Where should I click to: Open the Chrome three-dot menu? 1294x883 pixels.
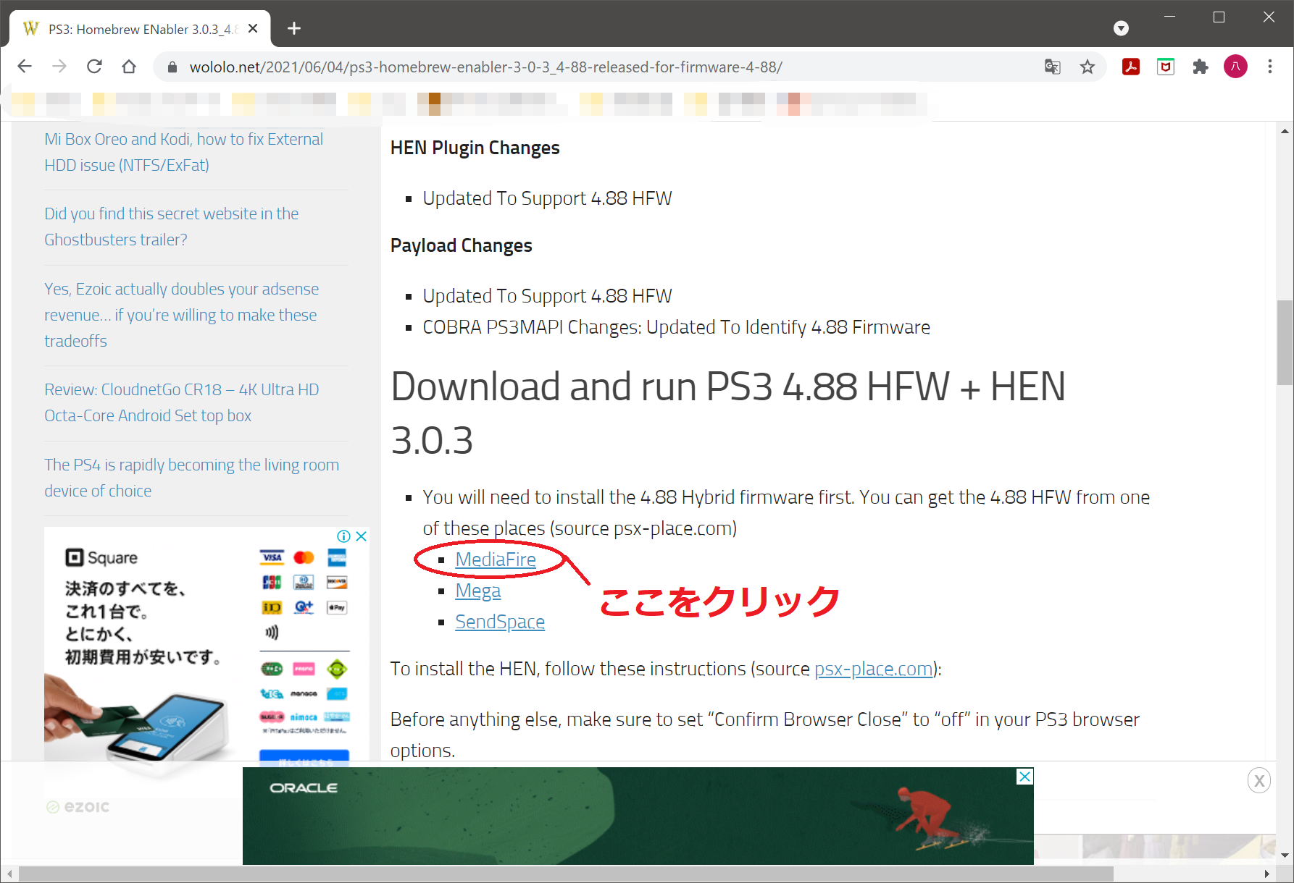pyautogui.click(x=1270, y=67)
